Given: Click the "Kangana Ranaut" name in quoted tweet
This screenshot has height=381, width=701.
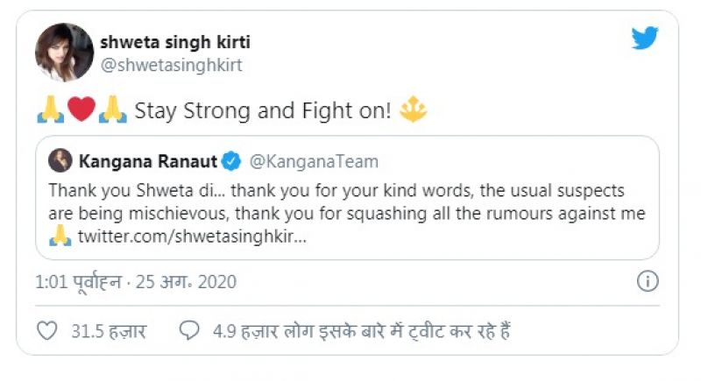Looking at the screenshot, I should (x=147, y=161).
